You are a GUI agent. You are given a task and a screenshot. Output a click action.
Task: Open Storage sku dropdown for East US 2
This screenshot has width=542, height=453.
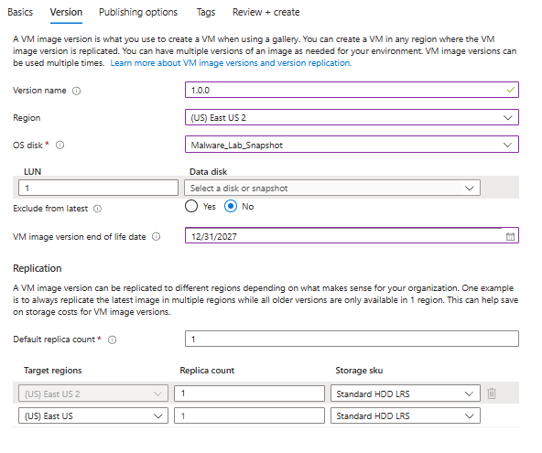[x=405, y=394]
